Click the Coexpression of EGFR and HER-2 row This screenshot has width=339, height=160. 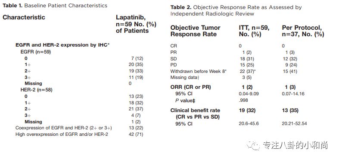click(64, 128)
